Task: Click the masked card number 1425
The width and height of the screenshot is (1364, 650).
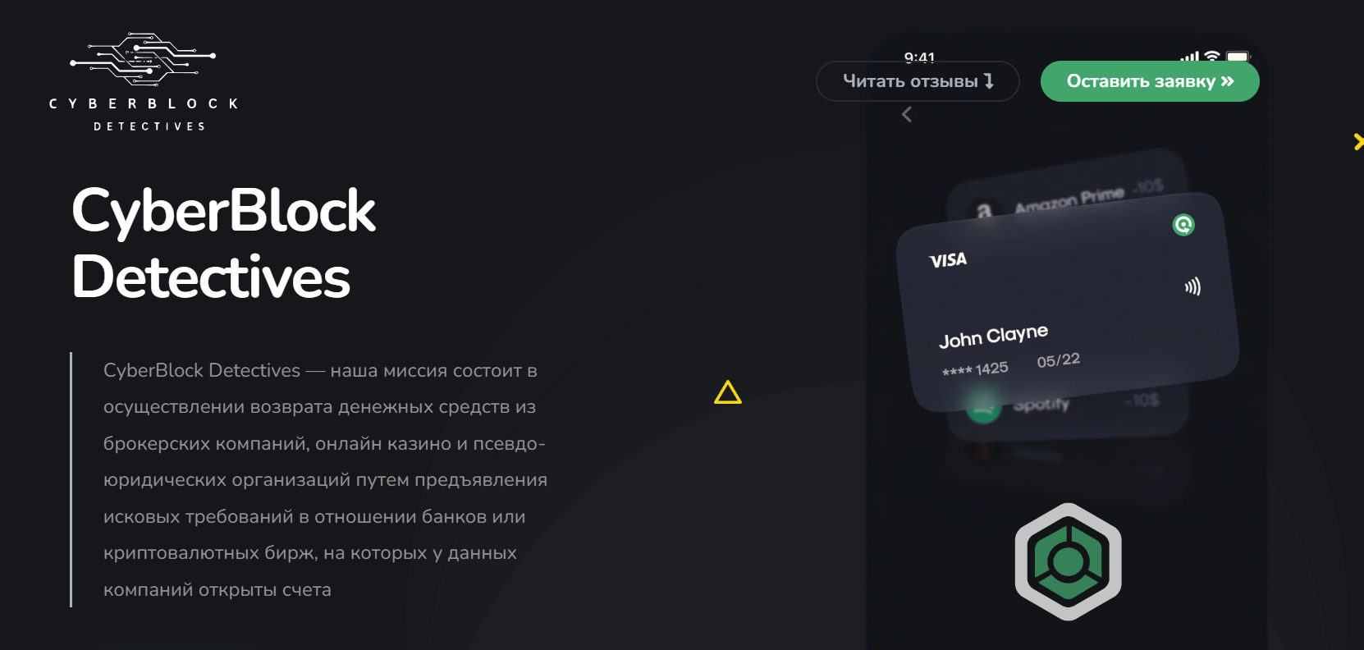Action: coord(975,369)
